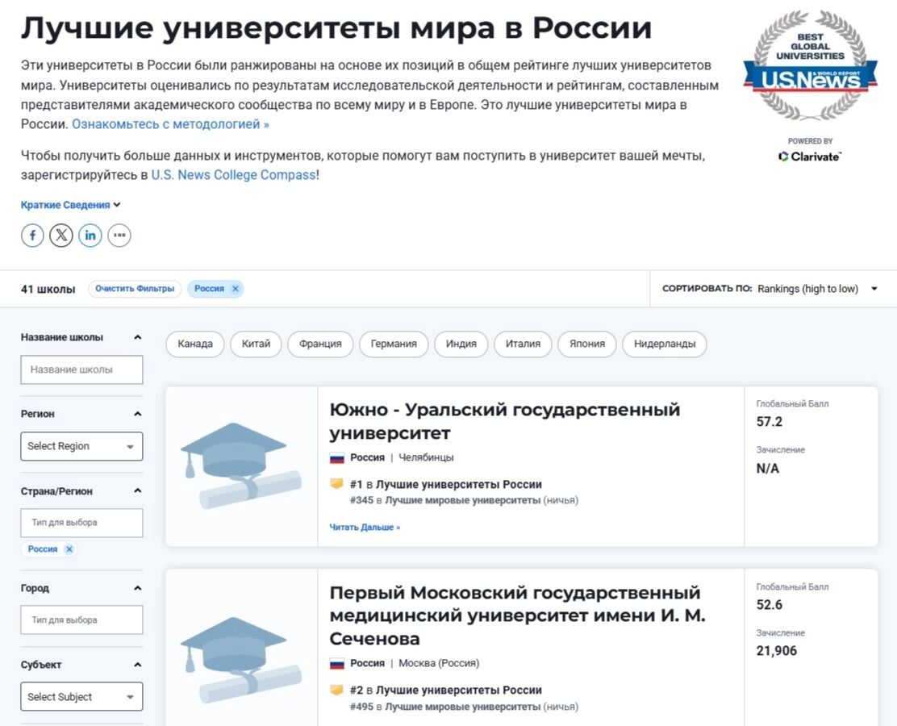Click the Страна/Регион type-to-select field
This screenshot has height=726, width=897.
(x=81, y=523)
